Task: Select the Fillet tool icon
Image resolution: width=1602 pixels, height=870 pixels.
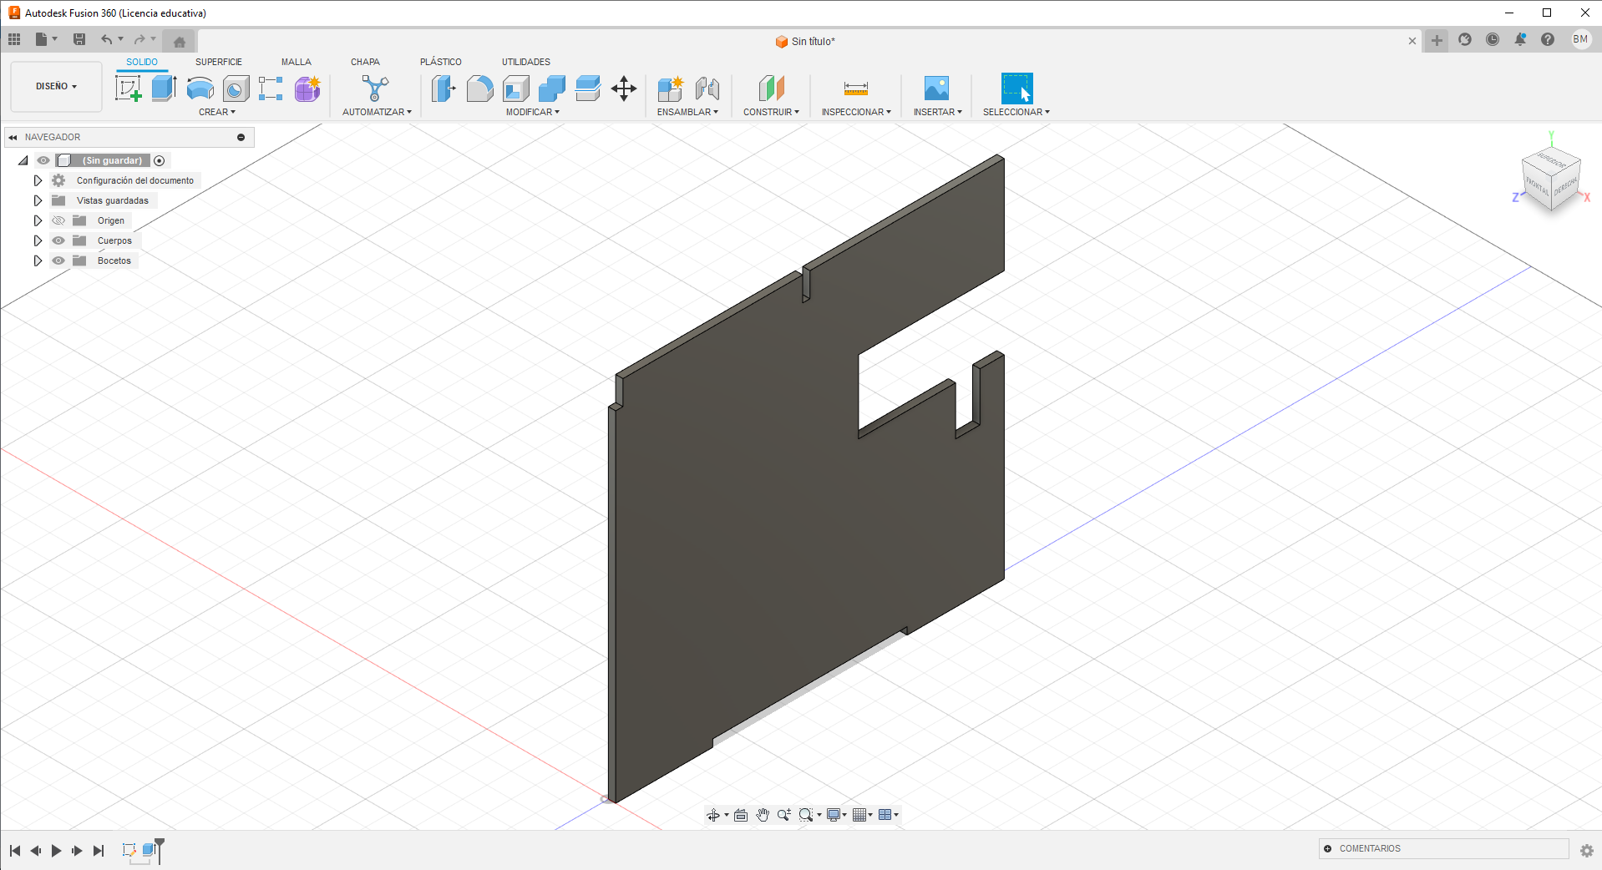Action: click(x=479, y=89)
